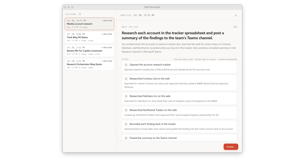
Task: Click the 'Click any step to edit' hint text
Action: pyautogui.click(x=205, y=59)
